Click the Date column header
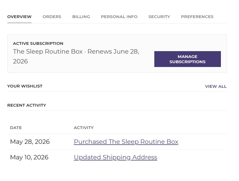 [x=16, y=128]
